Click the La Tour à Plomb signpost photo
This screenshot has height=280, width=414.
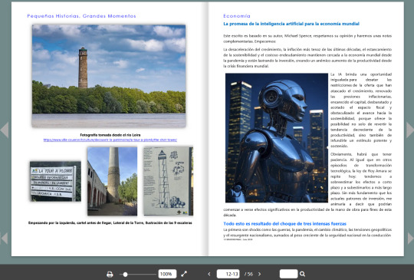[55, 181]
